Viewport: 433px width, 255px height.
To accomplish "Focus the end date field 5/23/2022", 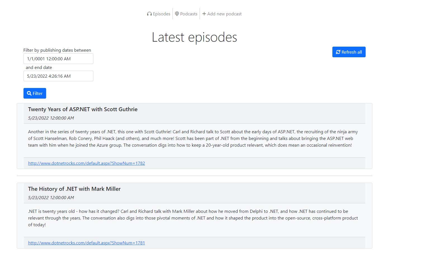I will pos(58,76).
